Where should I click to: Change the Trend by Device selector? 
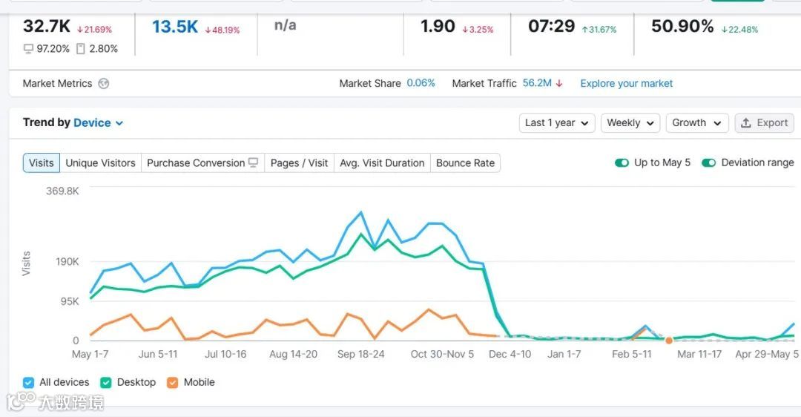coord(98,123)
